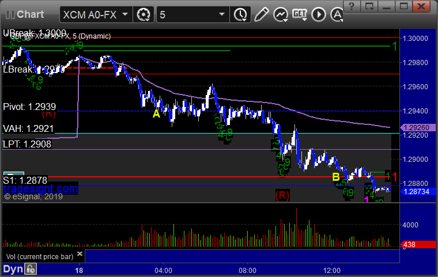Click the 18 date label on time axis
This screenshot has width=438, height=277.
pos(79,270)
